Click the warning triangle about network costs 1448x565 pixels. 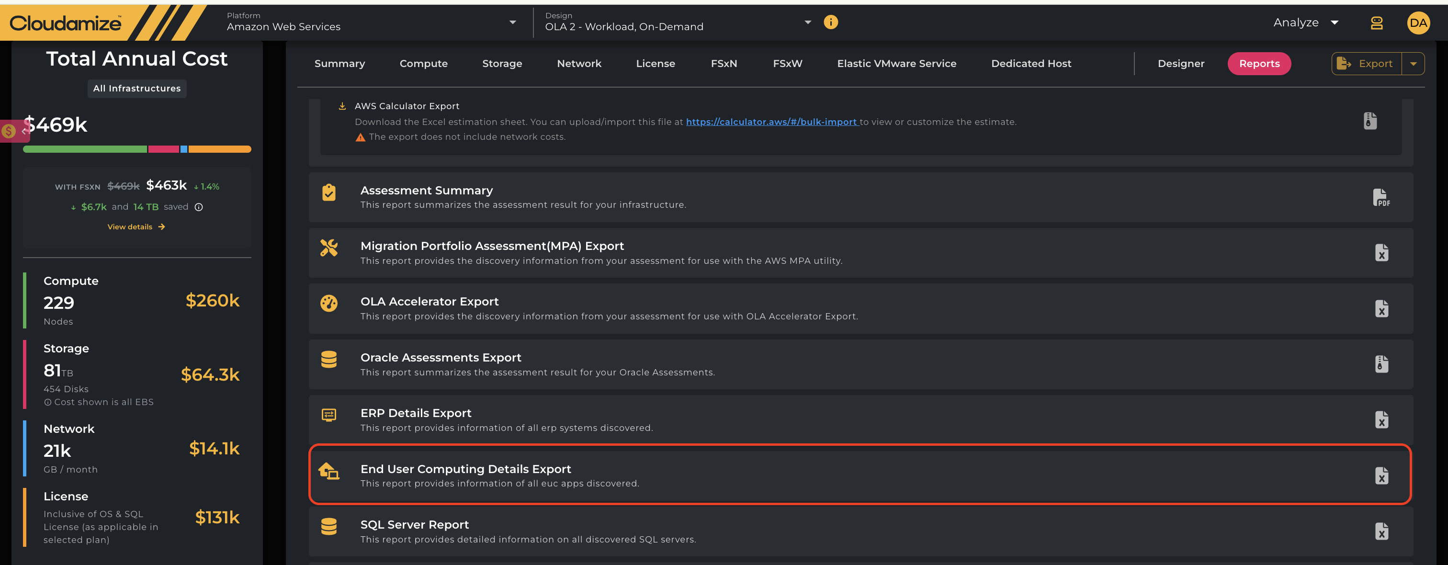tap(360, 137)
